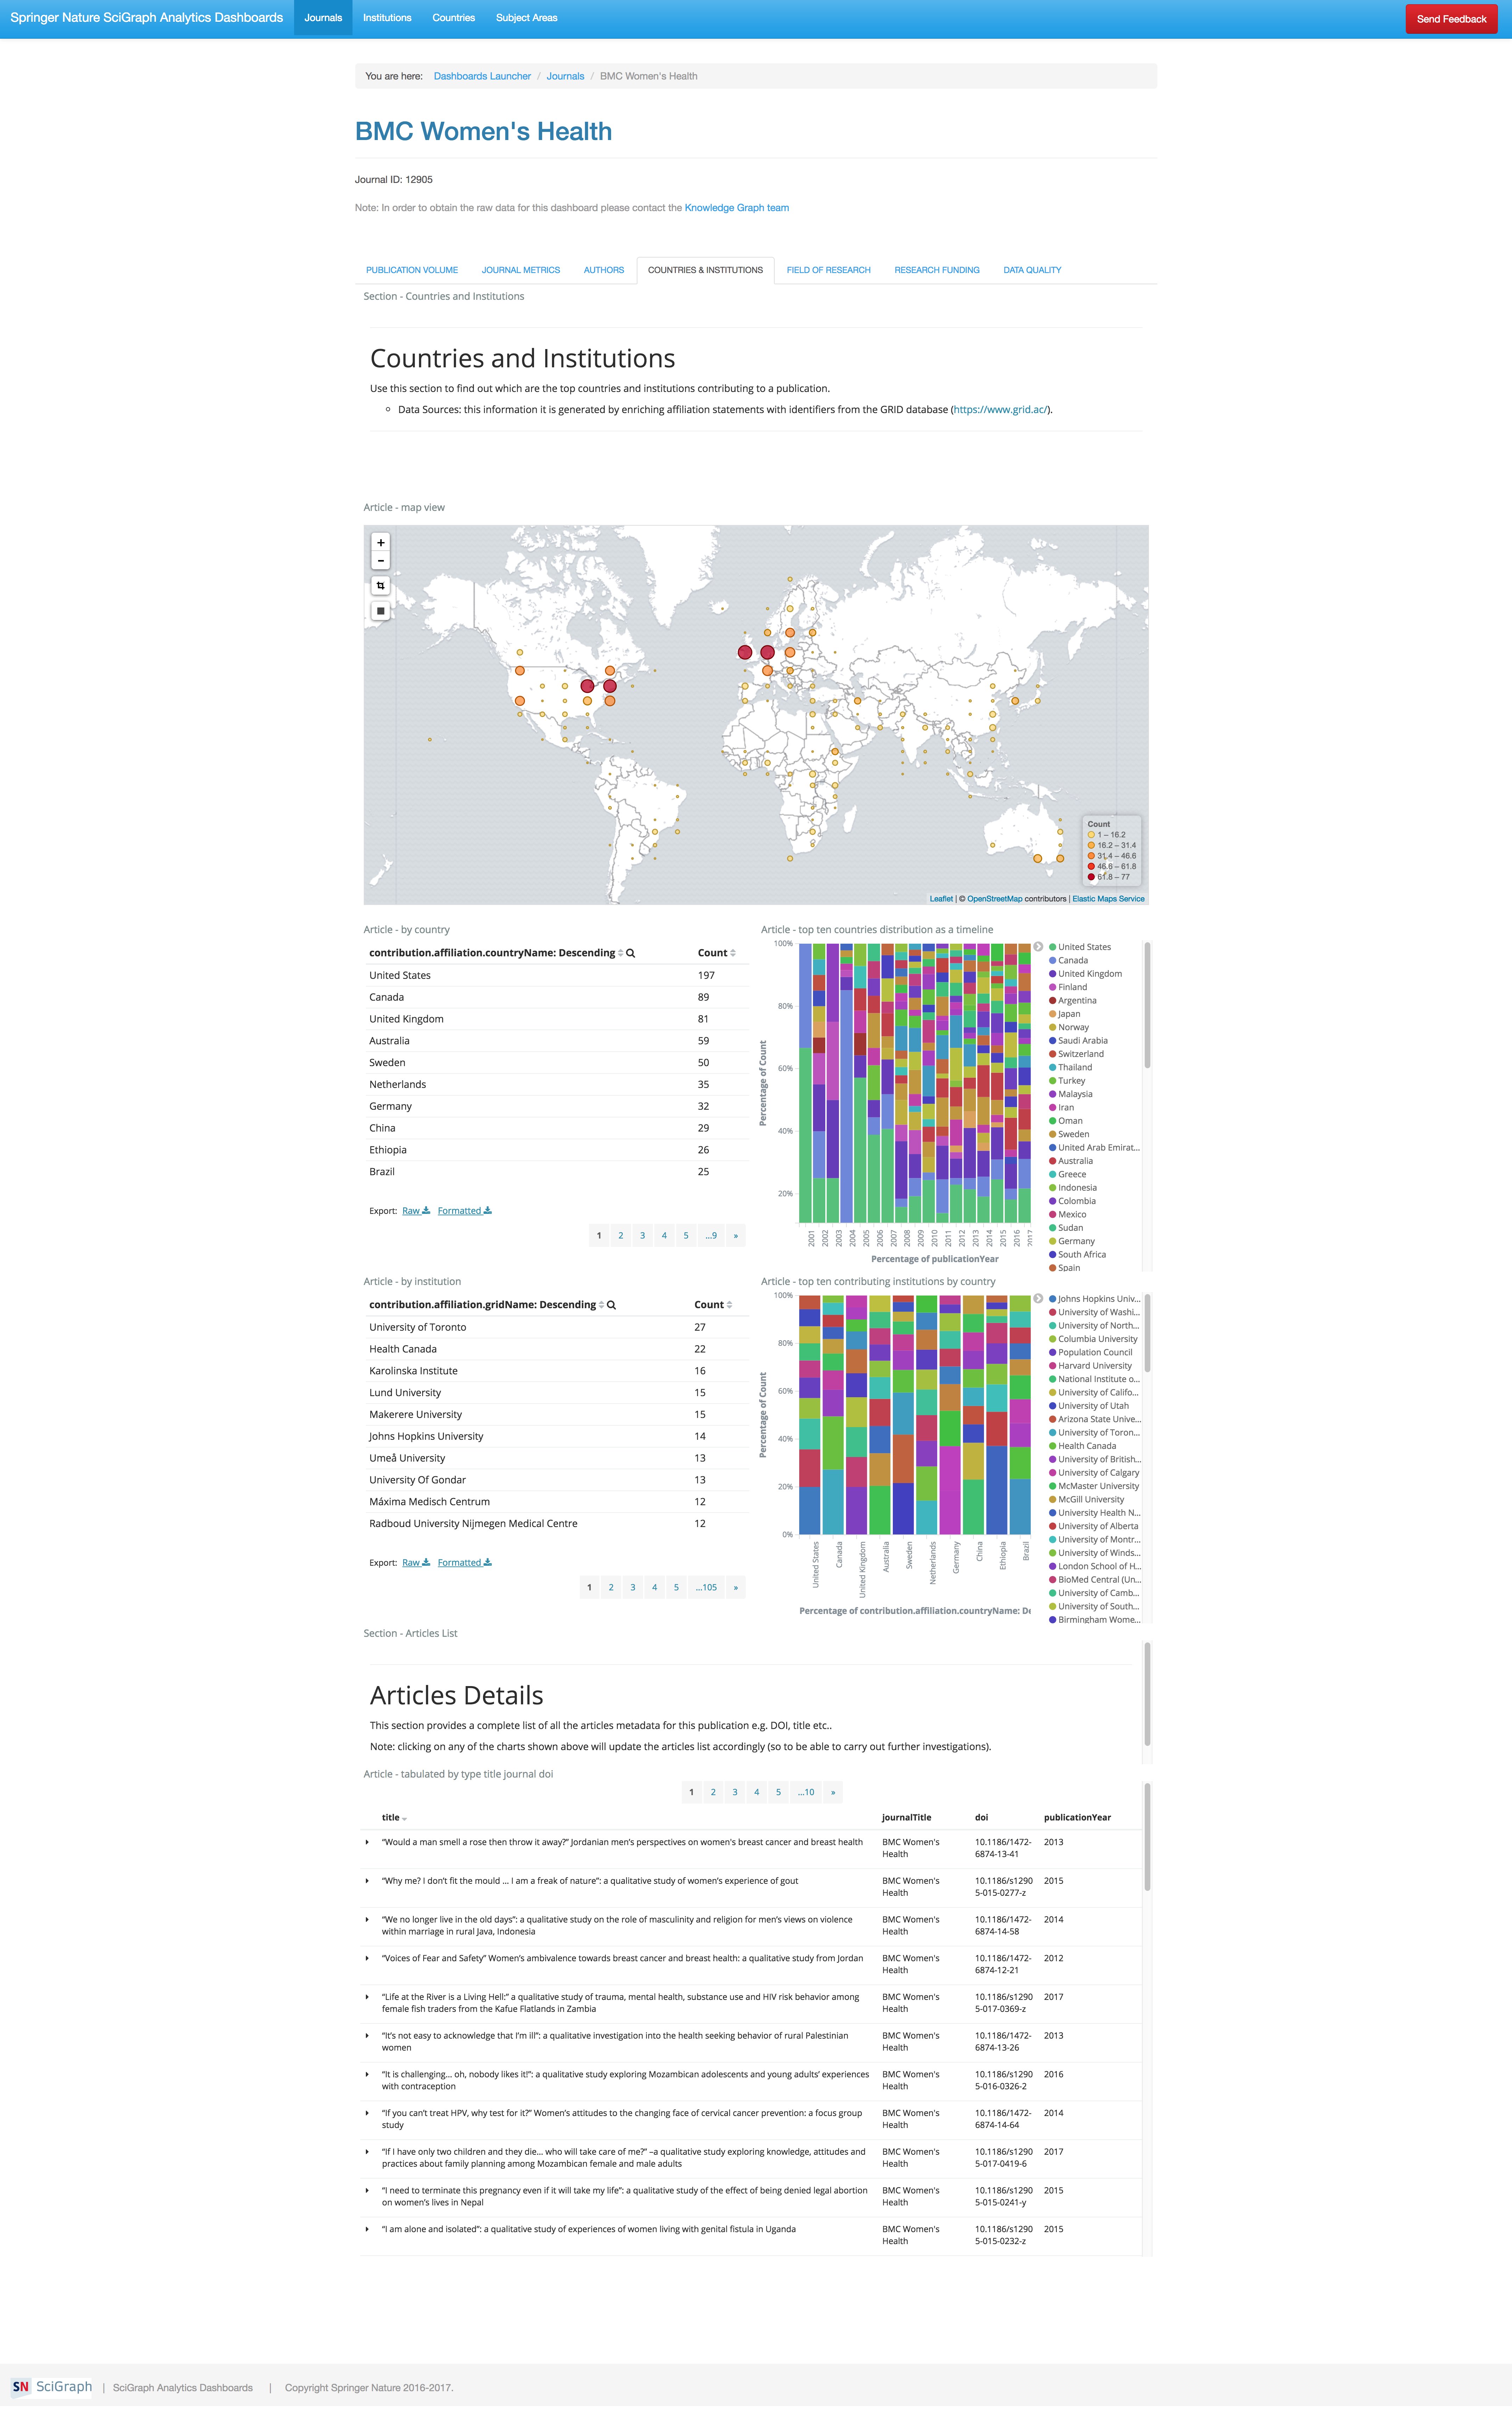The image size is (1512, 2413).
Task: Jump to page 10 of articles list
Action: click(806, 1792)
